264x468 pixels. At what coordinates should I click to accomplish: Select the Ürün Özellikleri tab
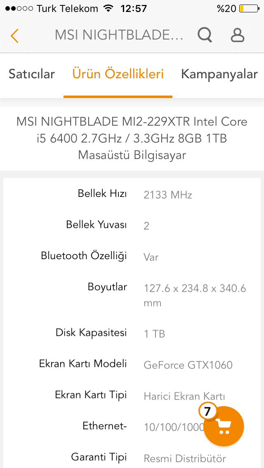118,74
